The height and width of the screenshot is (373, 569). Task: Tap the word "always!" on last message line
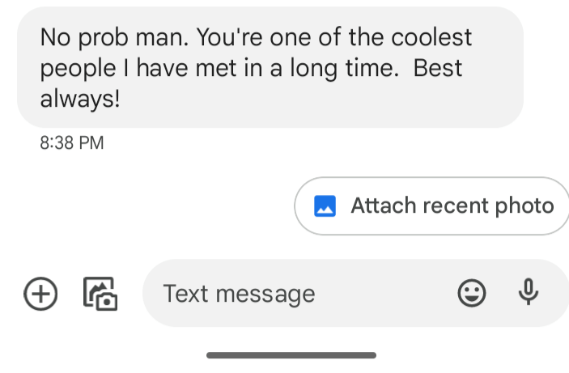[x=80, y=99]
